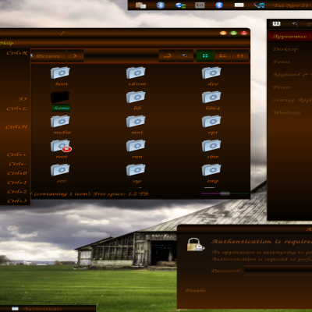Choose the menu entry with Ctrl++ shortcut
Viewport: 312px width, 312px height.
pos(15,154)
